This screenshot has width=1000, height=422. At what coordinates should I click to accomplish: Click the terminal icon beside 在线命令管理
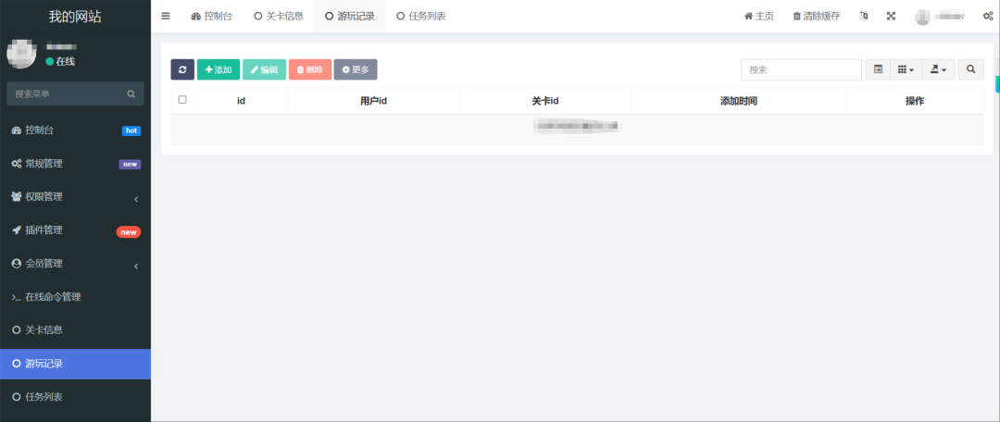click(x=17, y=297)
